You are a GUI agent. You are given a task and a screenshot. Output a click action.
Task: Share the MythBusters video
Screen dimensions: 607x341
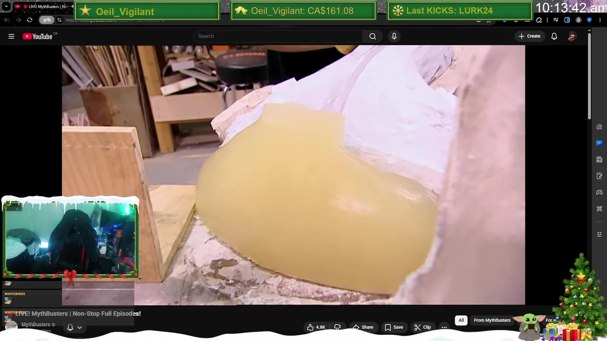pos(363,327)
